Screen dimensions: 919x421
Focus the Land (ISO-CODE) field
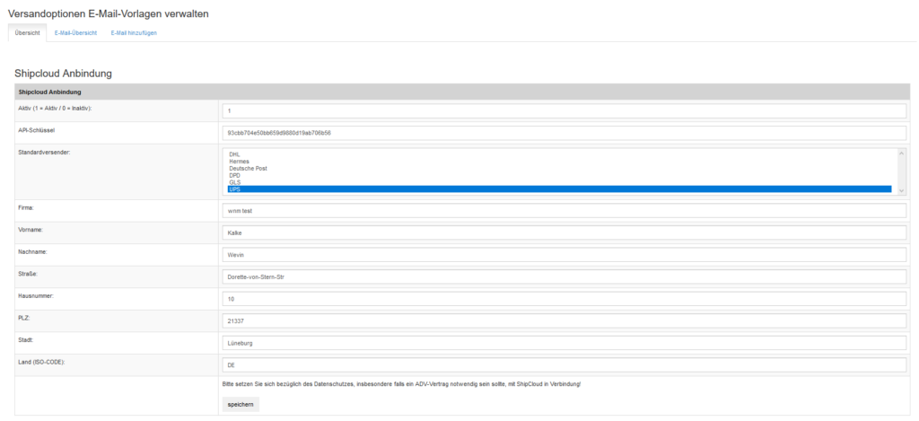coord(565,365)
